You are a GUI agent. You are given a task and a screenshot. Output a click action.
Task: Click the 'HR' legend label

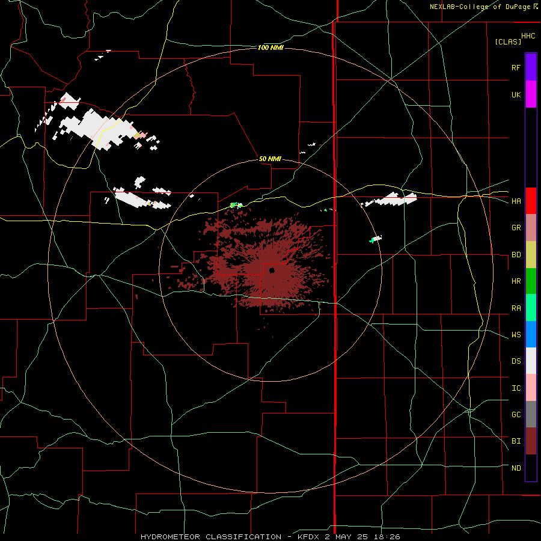[x=516, y=281]
